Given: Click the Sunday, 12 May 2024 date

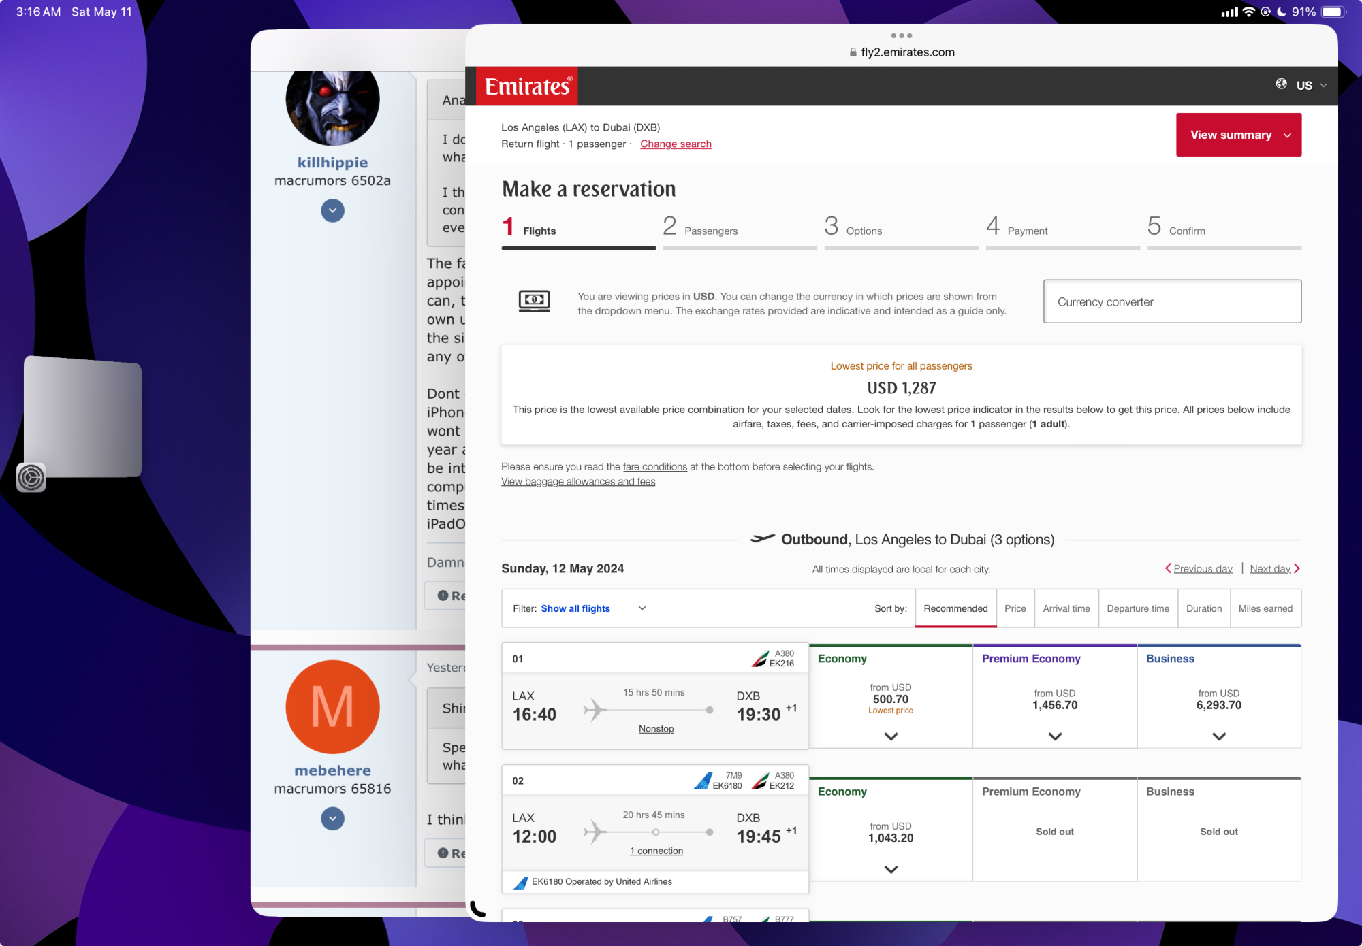Looking at the screenshot, I should coord(563,568).
